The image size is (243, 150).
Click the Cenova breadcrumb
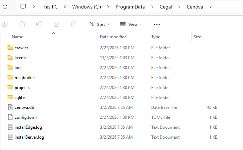pos(195,7)
